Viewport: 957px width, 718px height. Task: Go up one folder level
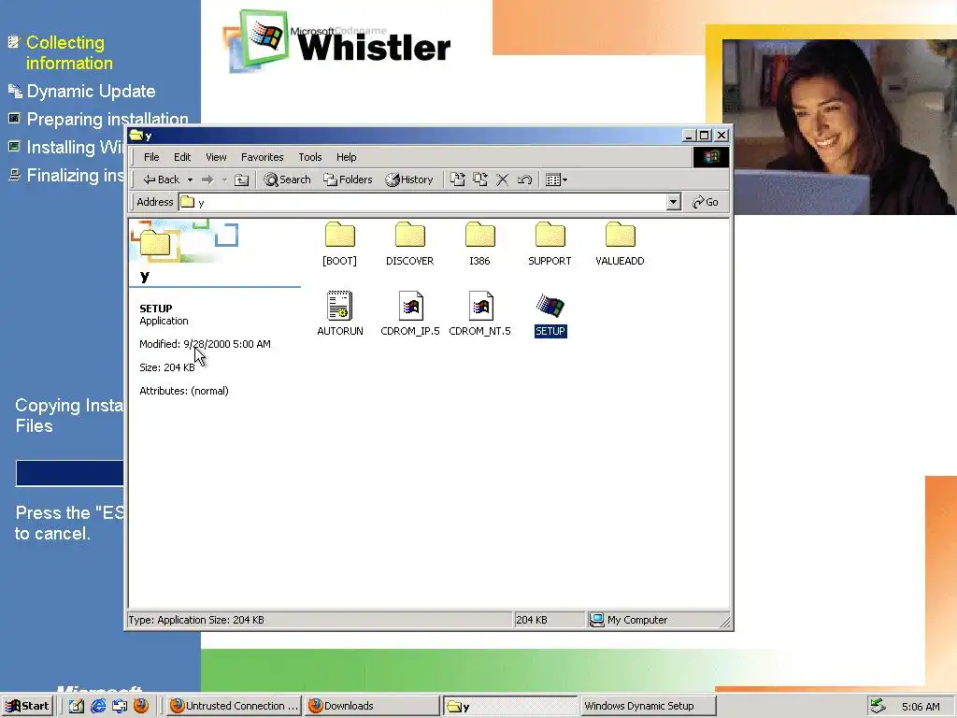242,179
